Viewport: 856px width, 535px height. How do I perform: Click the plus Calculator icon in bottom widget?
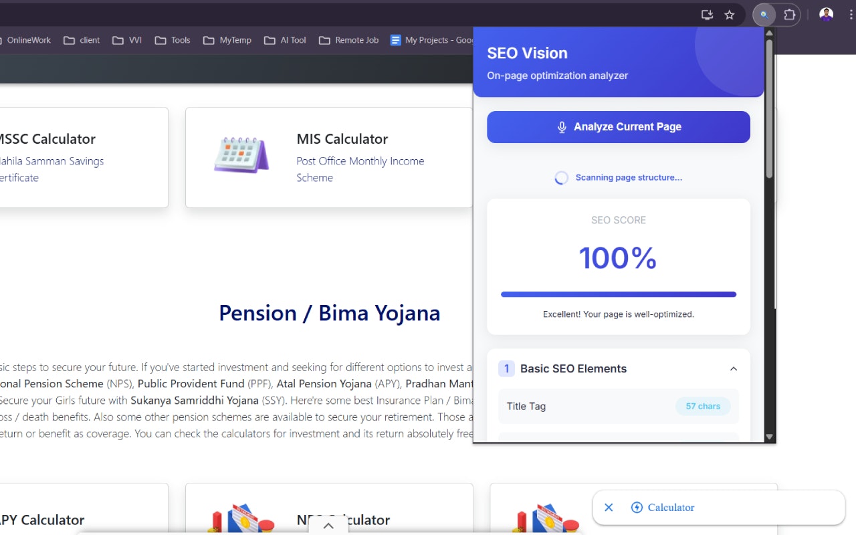637,507
